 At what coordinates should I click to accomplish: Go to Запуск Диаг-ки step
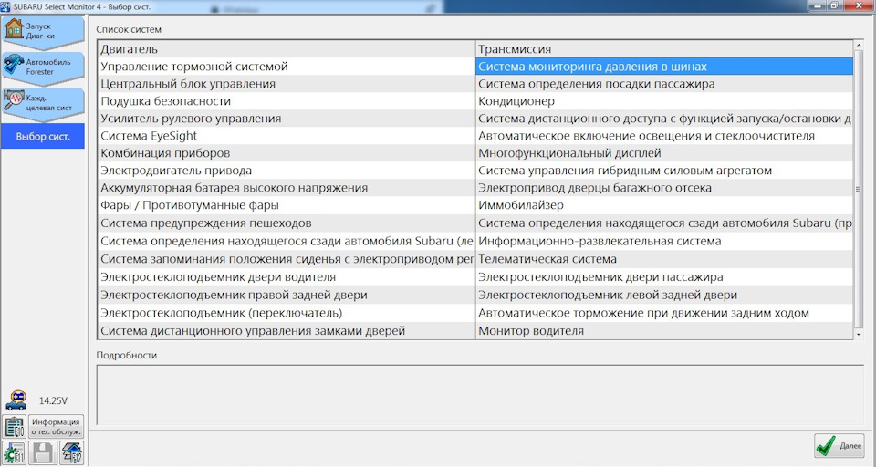pyautogui.click(x=43, y=33)
